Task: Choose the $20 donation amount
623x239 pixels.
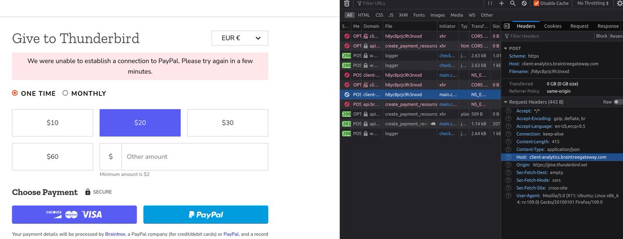Action: tap(140, 123)
